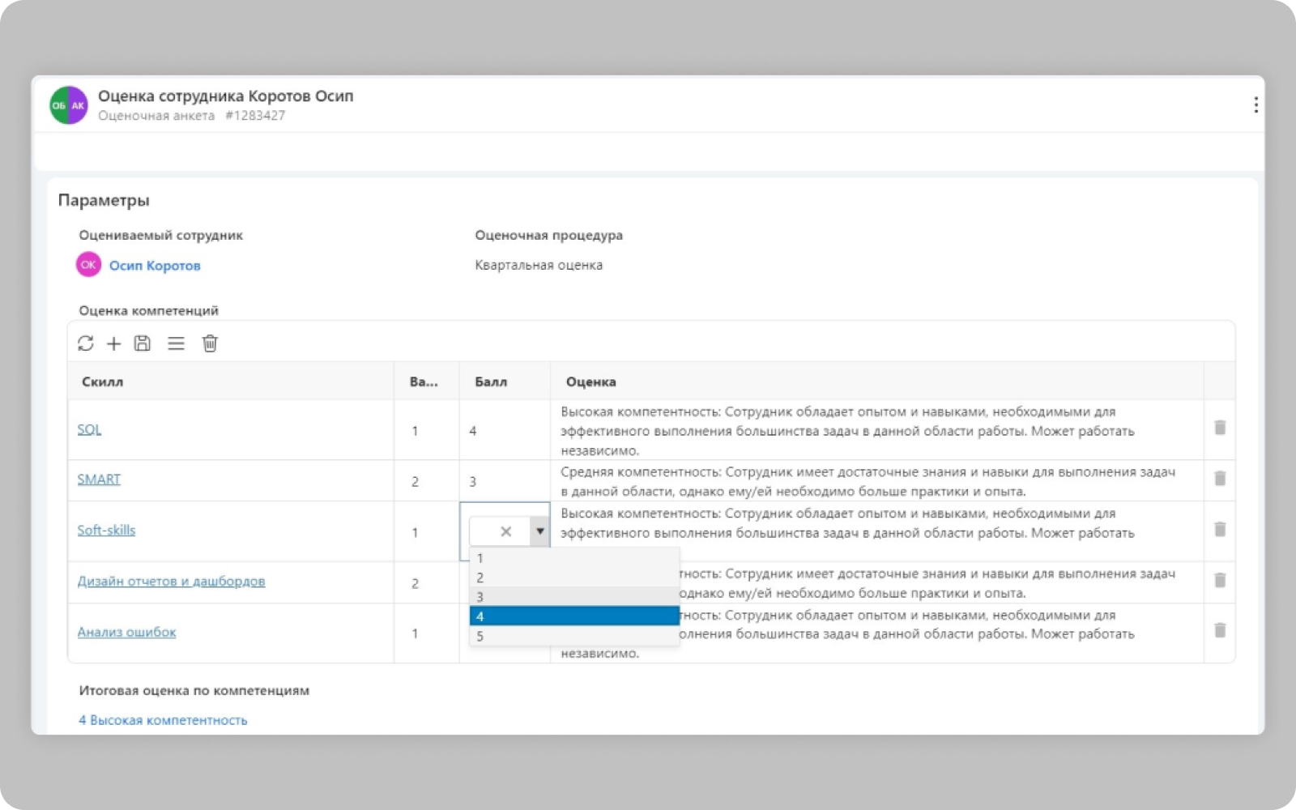Click the 4 Высокая компетентность result link

point(163,720)
